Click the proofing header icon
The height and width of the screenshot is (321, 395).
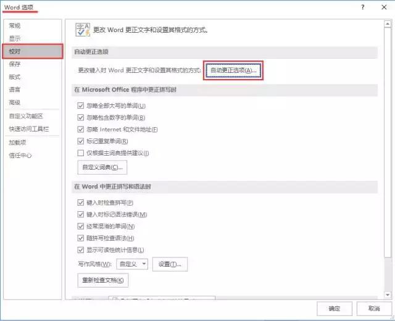coord(83,30)
